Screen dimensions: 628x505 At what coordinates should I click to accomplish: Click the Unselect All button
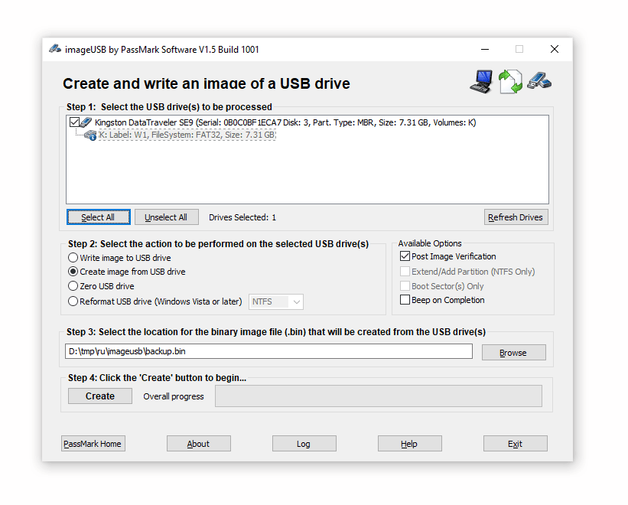point(166,217)
